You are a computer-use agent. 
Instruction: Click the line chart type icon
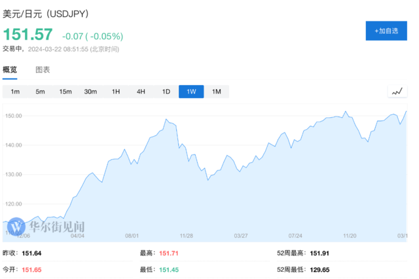tap(397, 92)
